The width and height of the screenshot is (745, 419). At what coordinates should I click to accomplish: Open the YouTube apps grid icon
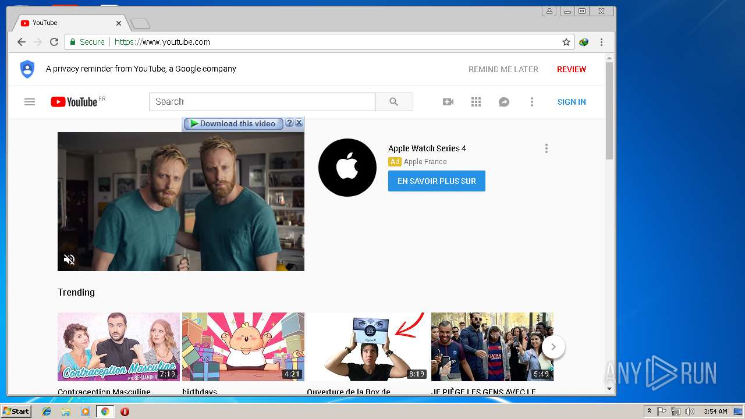click(x=476, y=102)
